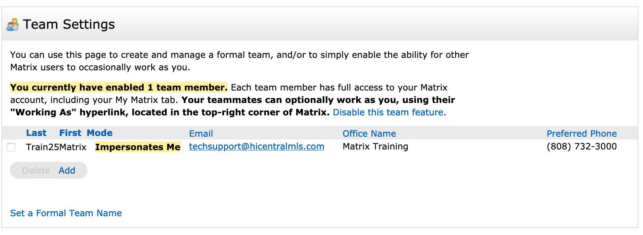This screenshot has width=643, height=235.
Task: Sort by the Email column header
Action: [x=201, y=134]
